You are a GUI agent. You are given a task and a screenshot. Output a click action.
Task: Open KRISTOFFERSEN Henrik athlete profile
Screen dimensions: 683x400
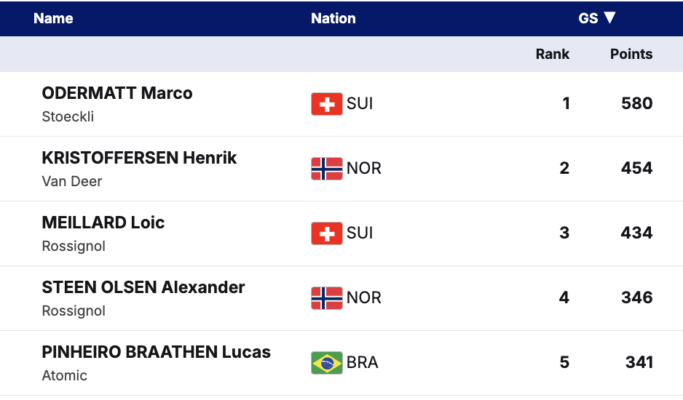coord(139,158)
